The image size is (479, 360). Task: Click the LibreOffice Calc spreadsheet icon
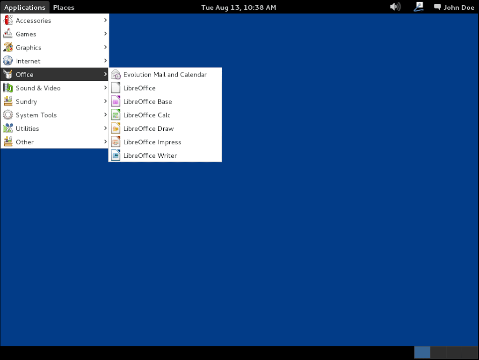(x=116, y=115)
